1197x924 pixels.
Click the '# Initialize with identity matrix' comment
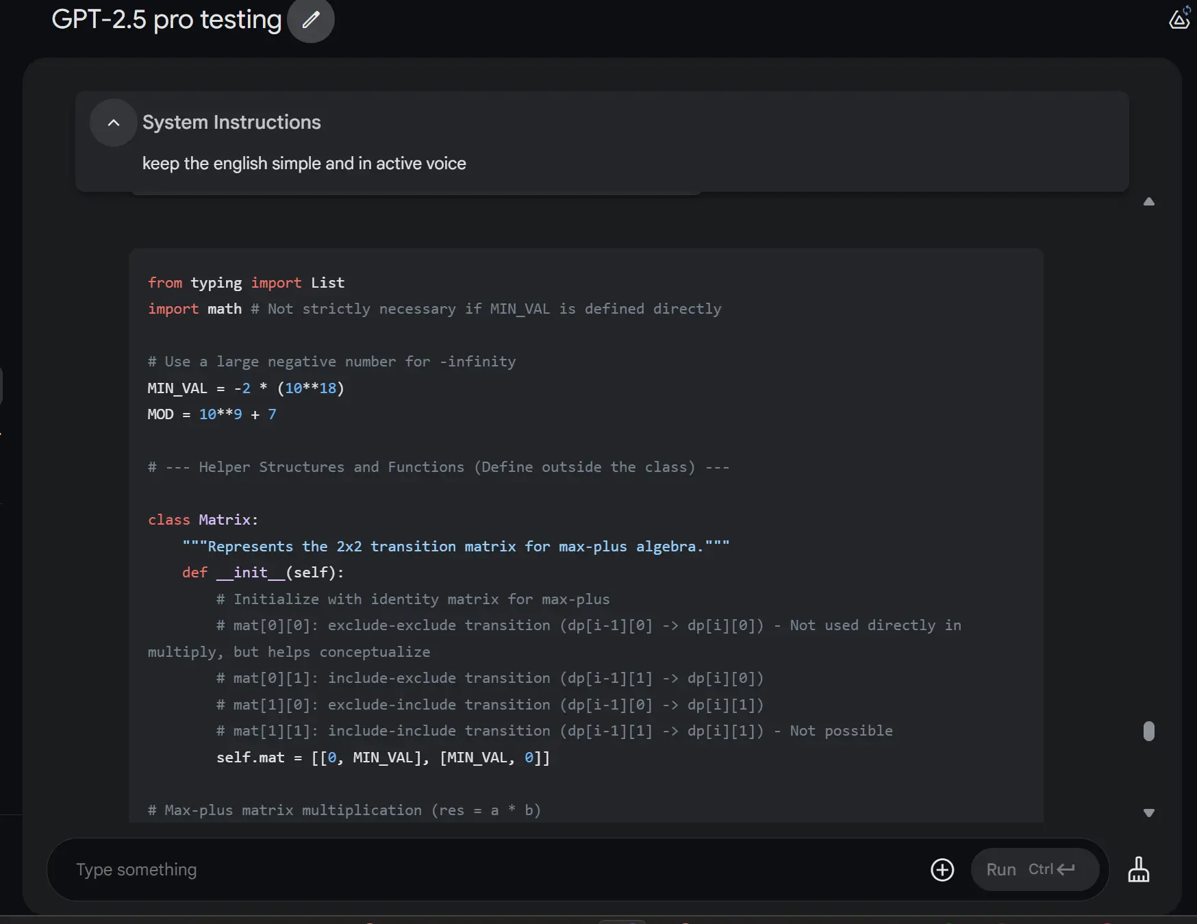(x=413, y=599)
